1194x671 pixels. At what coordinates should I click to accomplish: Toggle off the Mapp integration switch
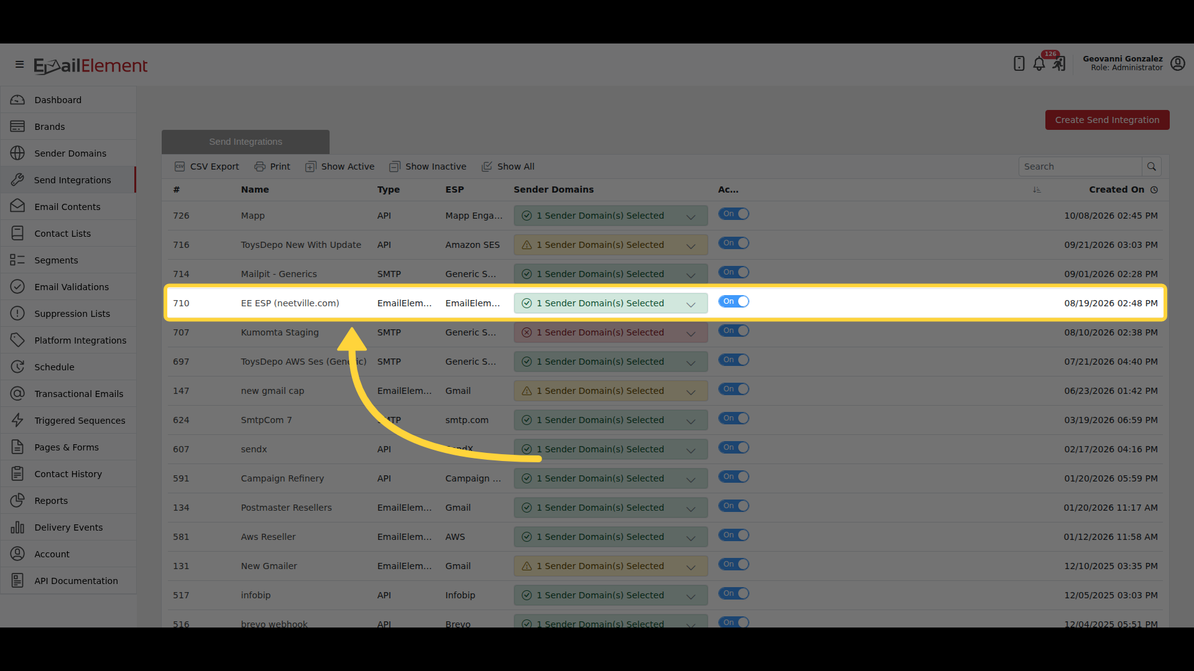click(x=734, y=214)
